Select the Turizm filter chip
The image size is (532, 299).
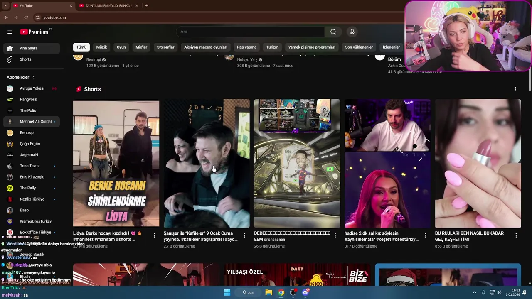click(x=272, y=47)
